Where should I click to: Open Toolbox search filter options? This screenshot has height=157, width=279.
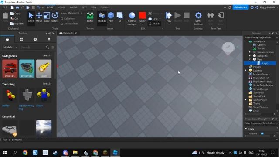tap(53, 48)
